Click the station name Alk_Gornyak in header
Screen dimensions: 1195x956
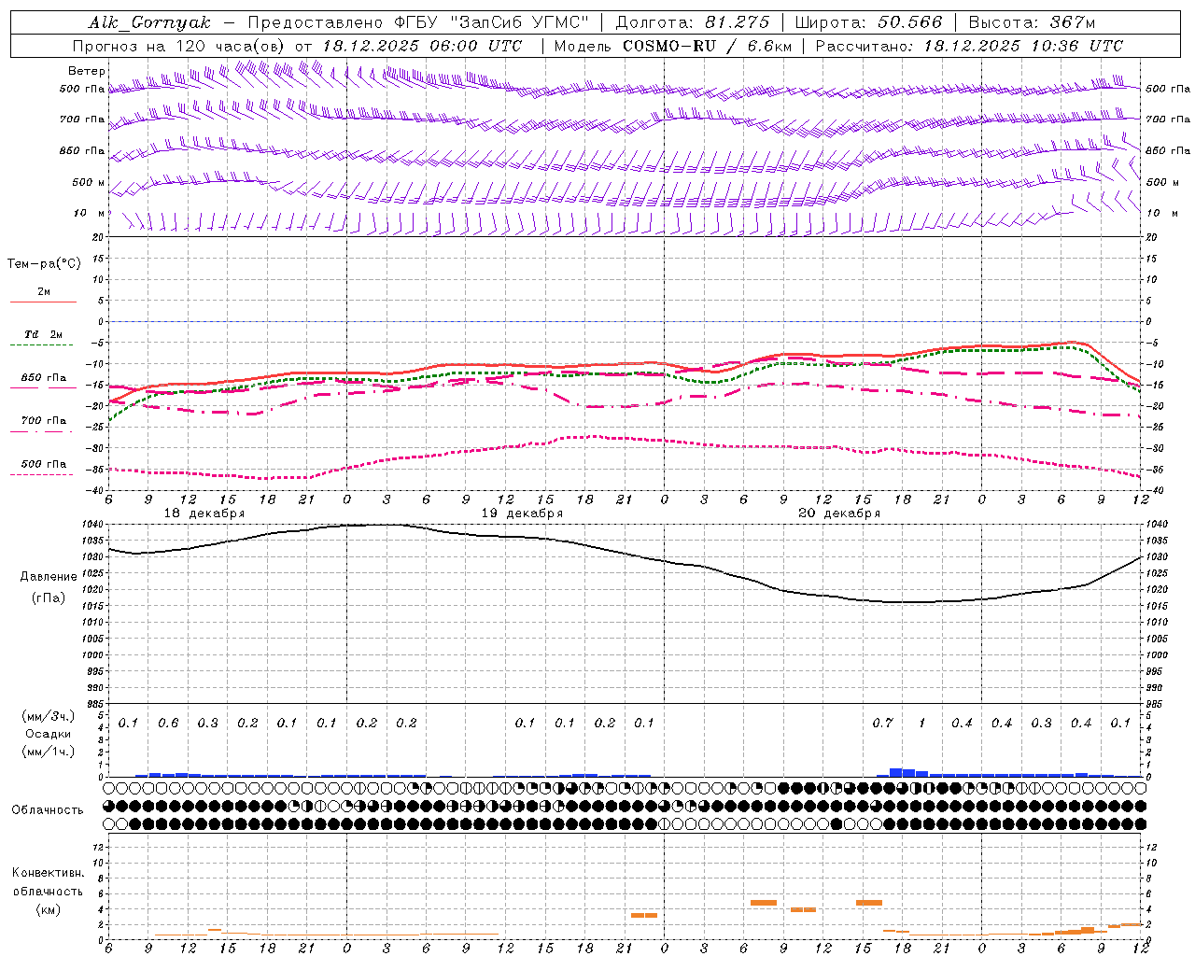tap(149, 22)
